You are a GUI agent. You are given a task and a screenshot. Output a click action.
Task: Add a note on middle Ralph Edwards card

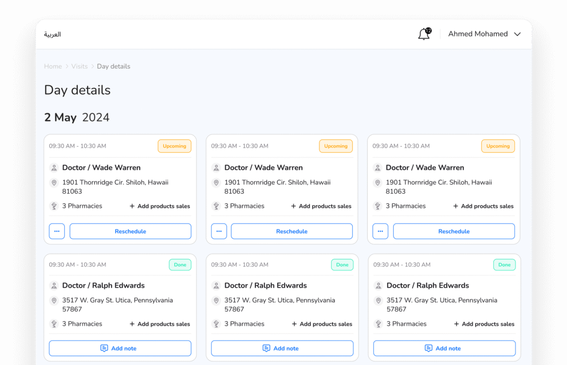(282, 348)
